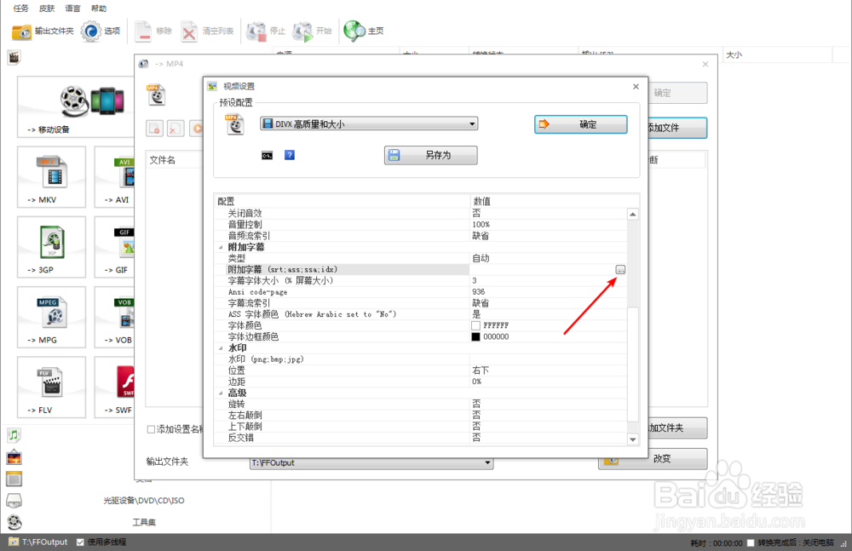Screen dimensions: 852x551
Task: Click the 另存为 button
Action: tap(431, 155)
